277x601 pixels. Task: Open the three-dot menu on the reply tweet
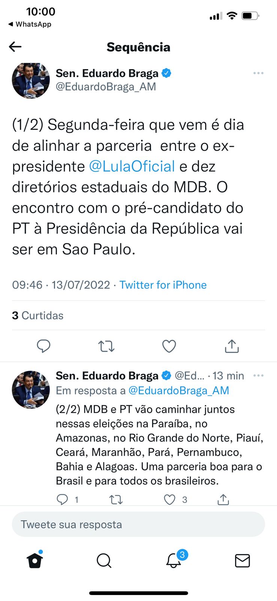pyautogui.click(x=258, y=376)
